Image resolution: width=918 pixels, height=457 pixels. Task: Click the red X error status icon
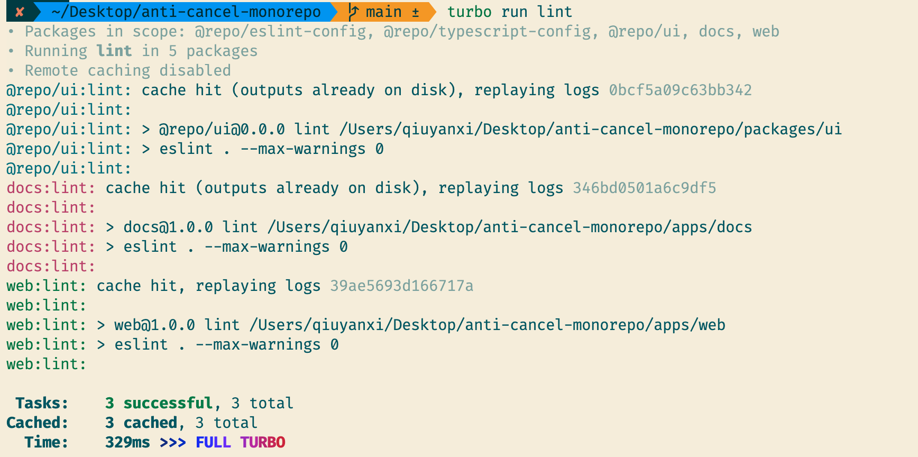click(20, 12)
